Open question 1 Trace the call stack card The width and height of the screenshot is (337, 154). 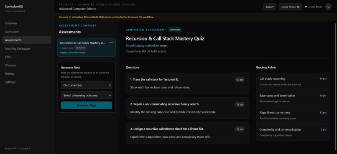(x=187, y=83)
